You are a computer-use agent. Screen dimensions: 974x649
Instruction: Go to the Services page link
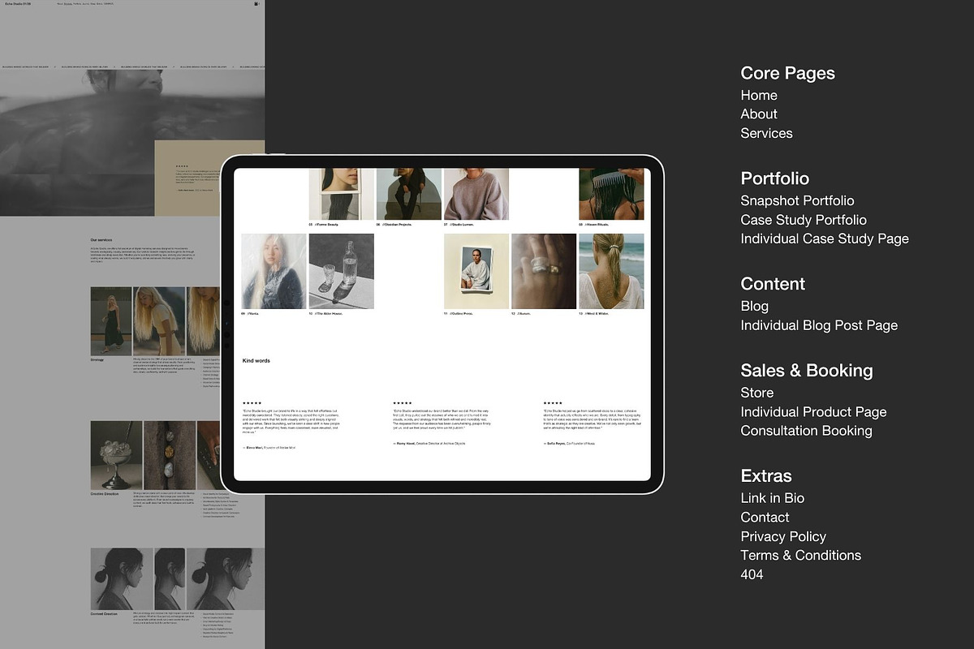(x=766, y=133)
